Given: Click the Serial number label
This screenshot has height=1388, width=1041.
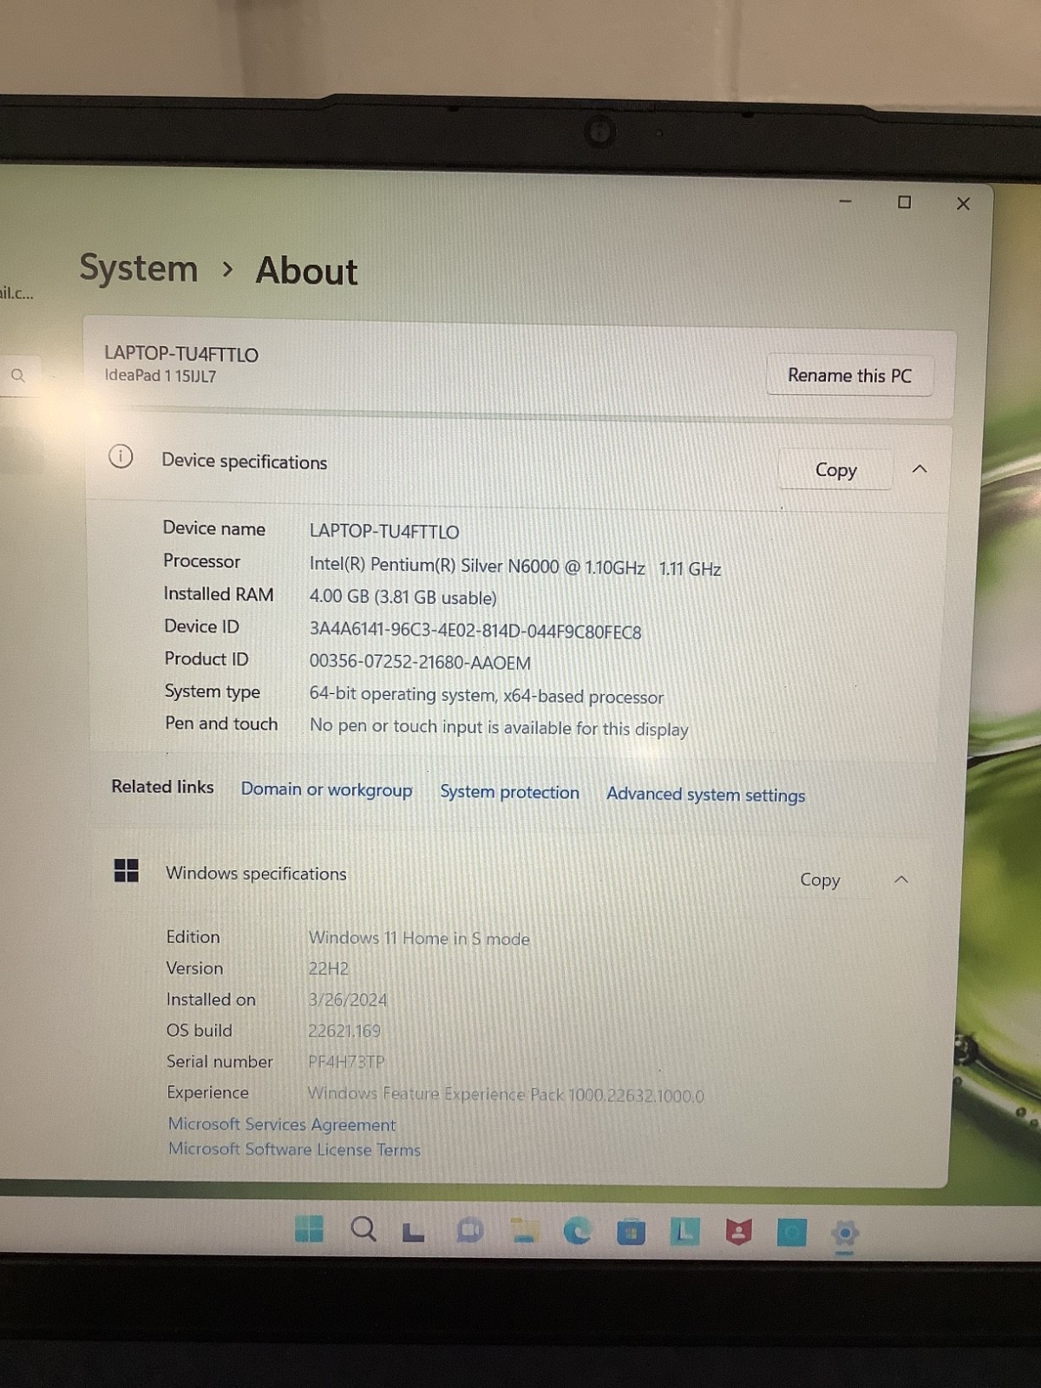Looking at the screenshot, I should pyautogui.click(x=219, y=1062).
